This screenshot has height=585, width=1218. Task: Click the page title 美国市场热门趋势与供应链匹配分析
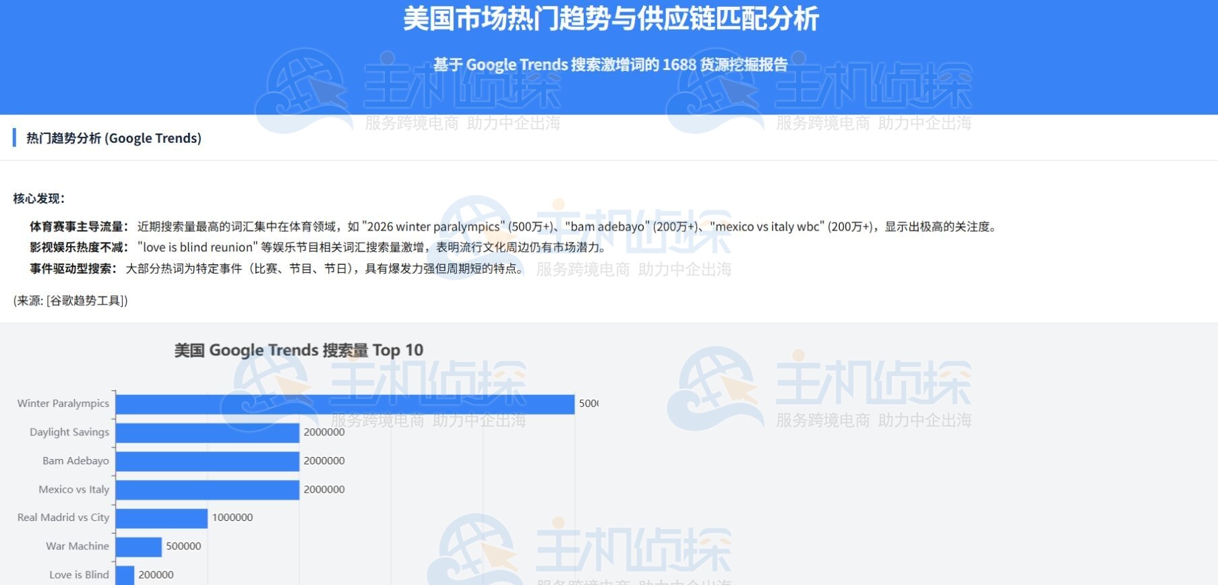click(611, 19)
